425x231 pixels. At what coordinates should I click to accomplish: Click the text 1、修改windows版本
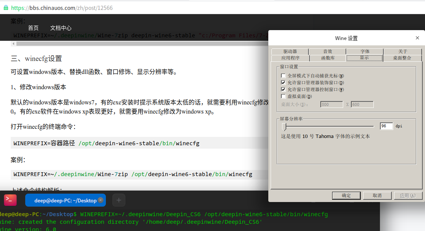39,87
